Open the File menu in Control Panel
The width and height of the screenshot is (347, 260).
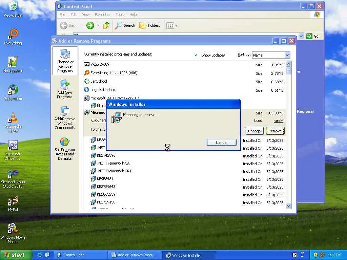pyautogui.click(x=62, y=15)
